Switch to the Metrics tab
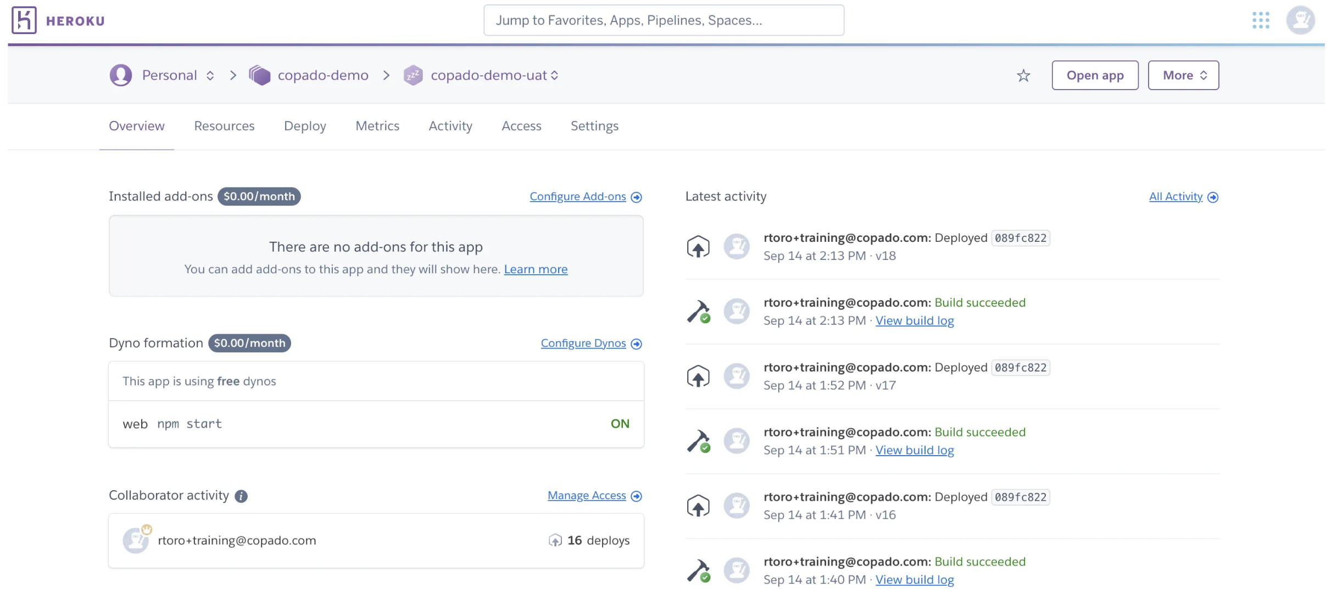 tap(377, 126)
